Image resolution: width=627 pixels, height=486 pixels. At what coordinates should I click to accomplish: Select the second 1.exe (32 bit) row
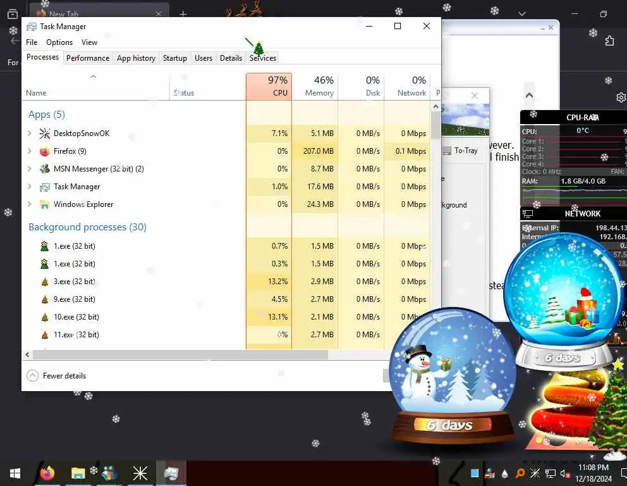tap(226, 264)
